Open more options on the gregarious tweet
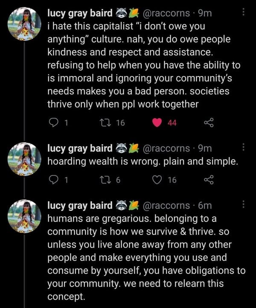The height and width of the screenshot is (308, 256). (244, 204)
